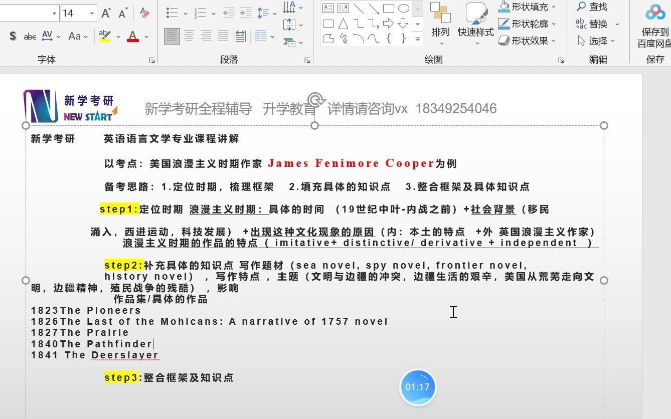Toggle center paragraph alignment
The image size is (671, 419).
pos(189,36)
